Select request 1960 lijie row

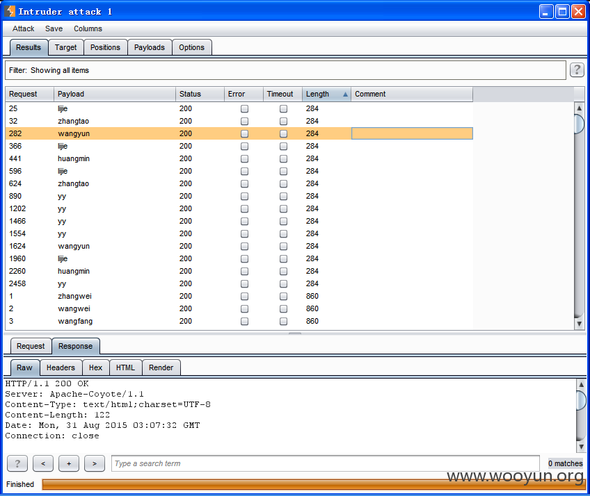tap(239, 258)
